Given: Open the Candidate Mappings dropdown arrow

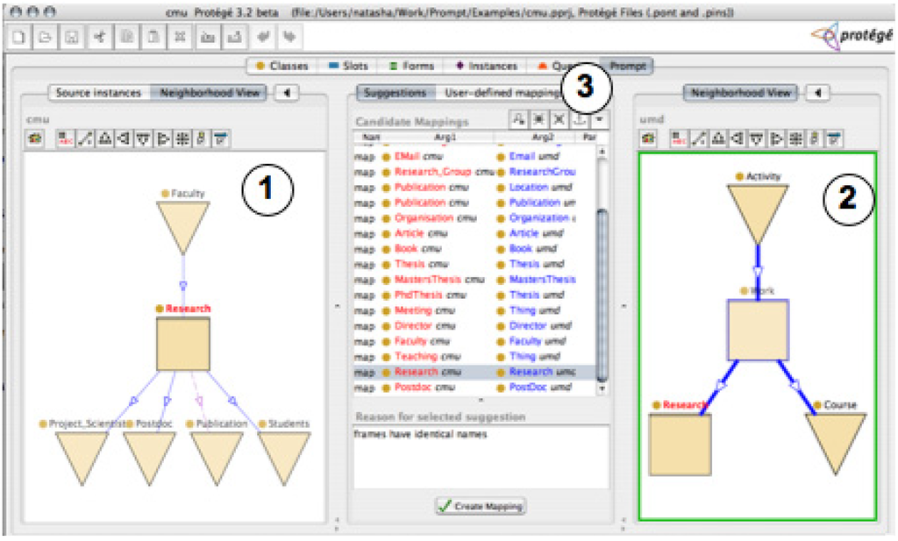Looking at the screenshot, I should [599, 120].
